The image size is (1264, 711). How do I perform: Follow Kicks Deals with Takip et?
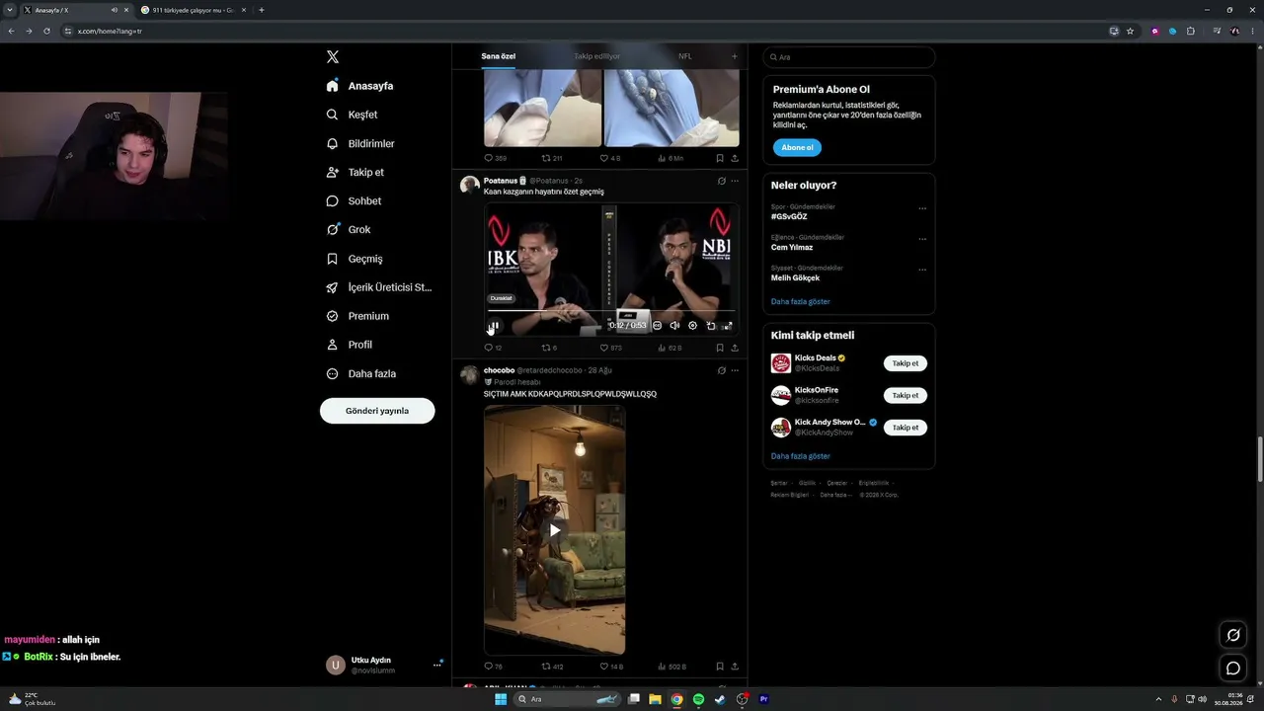coord(906,363)
